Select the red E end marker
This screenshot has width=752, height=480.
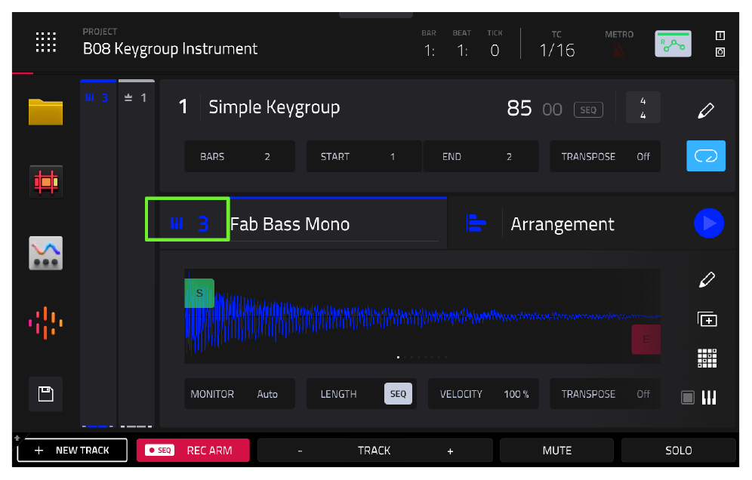pos(646,339)
